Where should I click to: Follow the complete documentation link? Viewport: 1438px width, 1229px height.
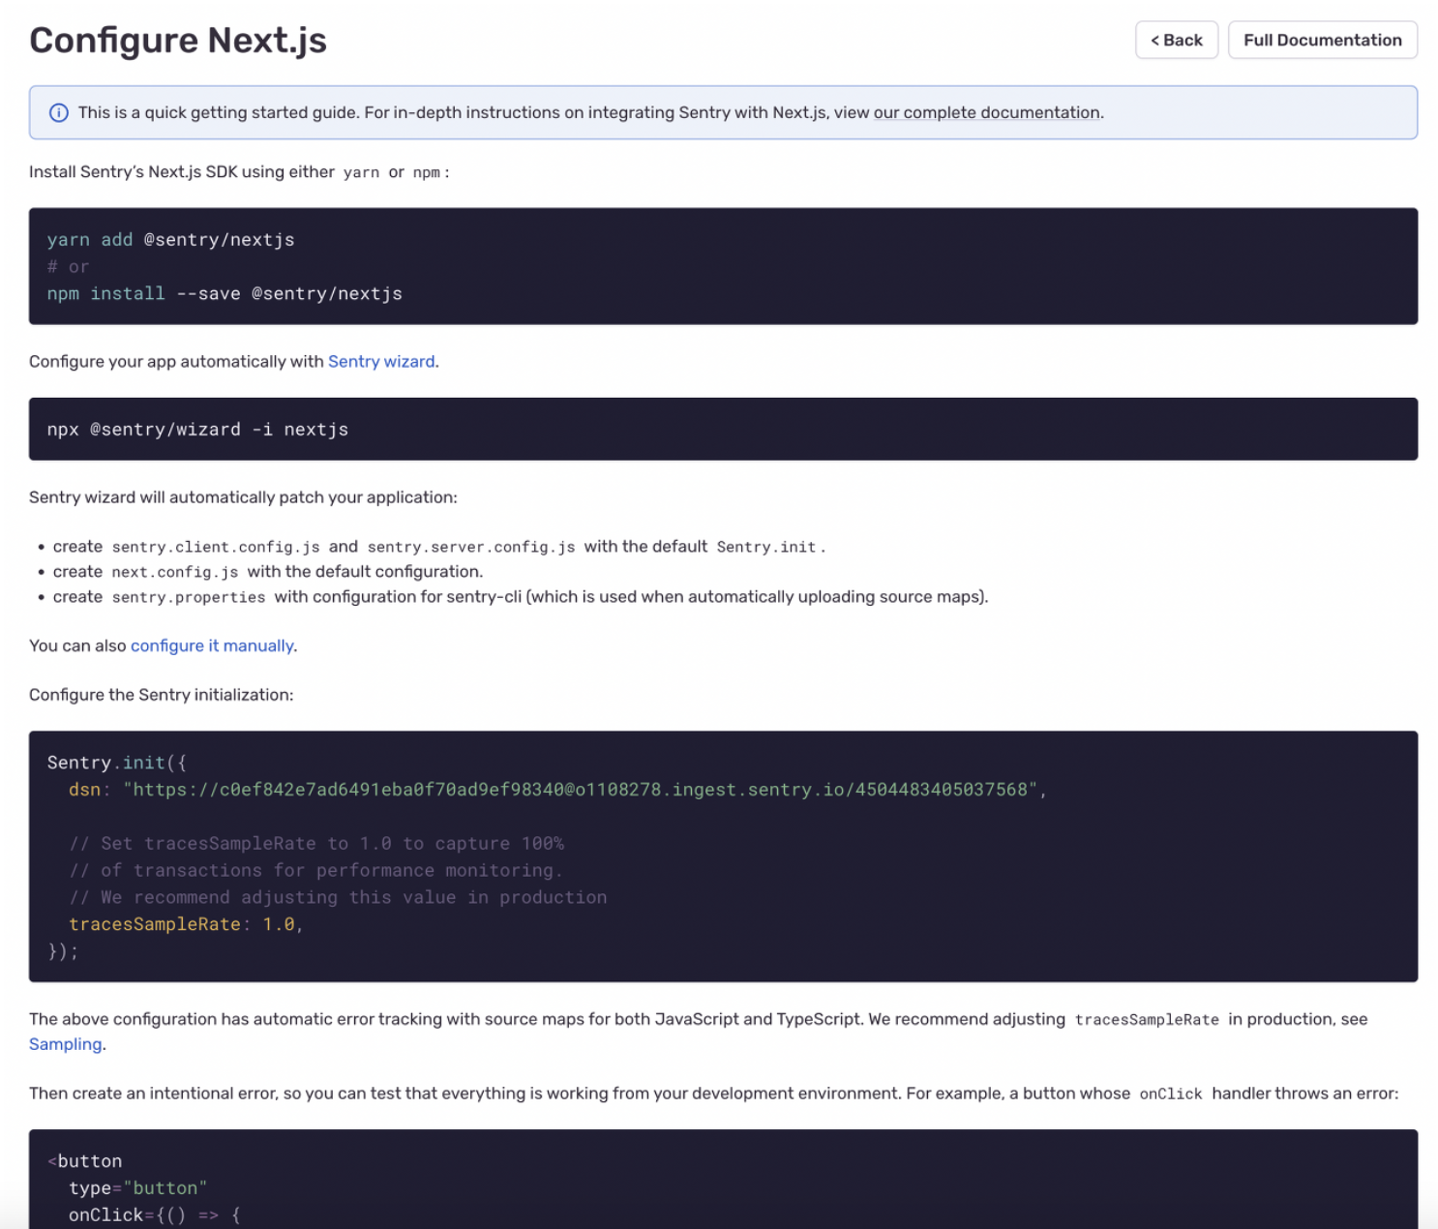click(x=987, y=112)
